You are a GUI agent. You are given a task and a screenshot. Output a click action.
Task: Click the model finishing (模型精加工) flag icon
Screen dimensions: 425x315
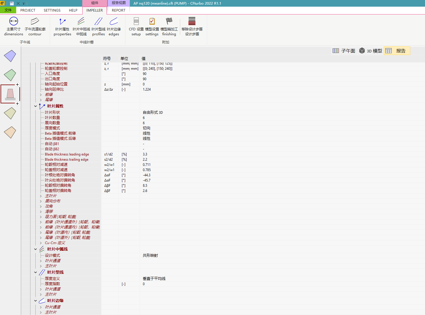(x=169, y=26)
